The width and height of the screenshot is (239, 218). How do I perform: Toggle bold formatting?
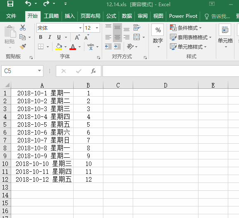[41, 37]
